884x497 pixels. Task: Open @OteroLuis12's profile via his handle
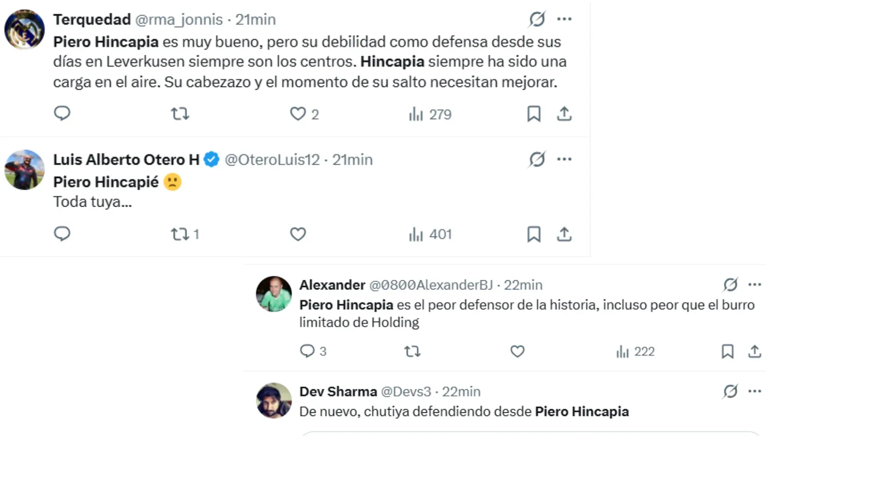tap(272, 159)
